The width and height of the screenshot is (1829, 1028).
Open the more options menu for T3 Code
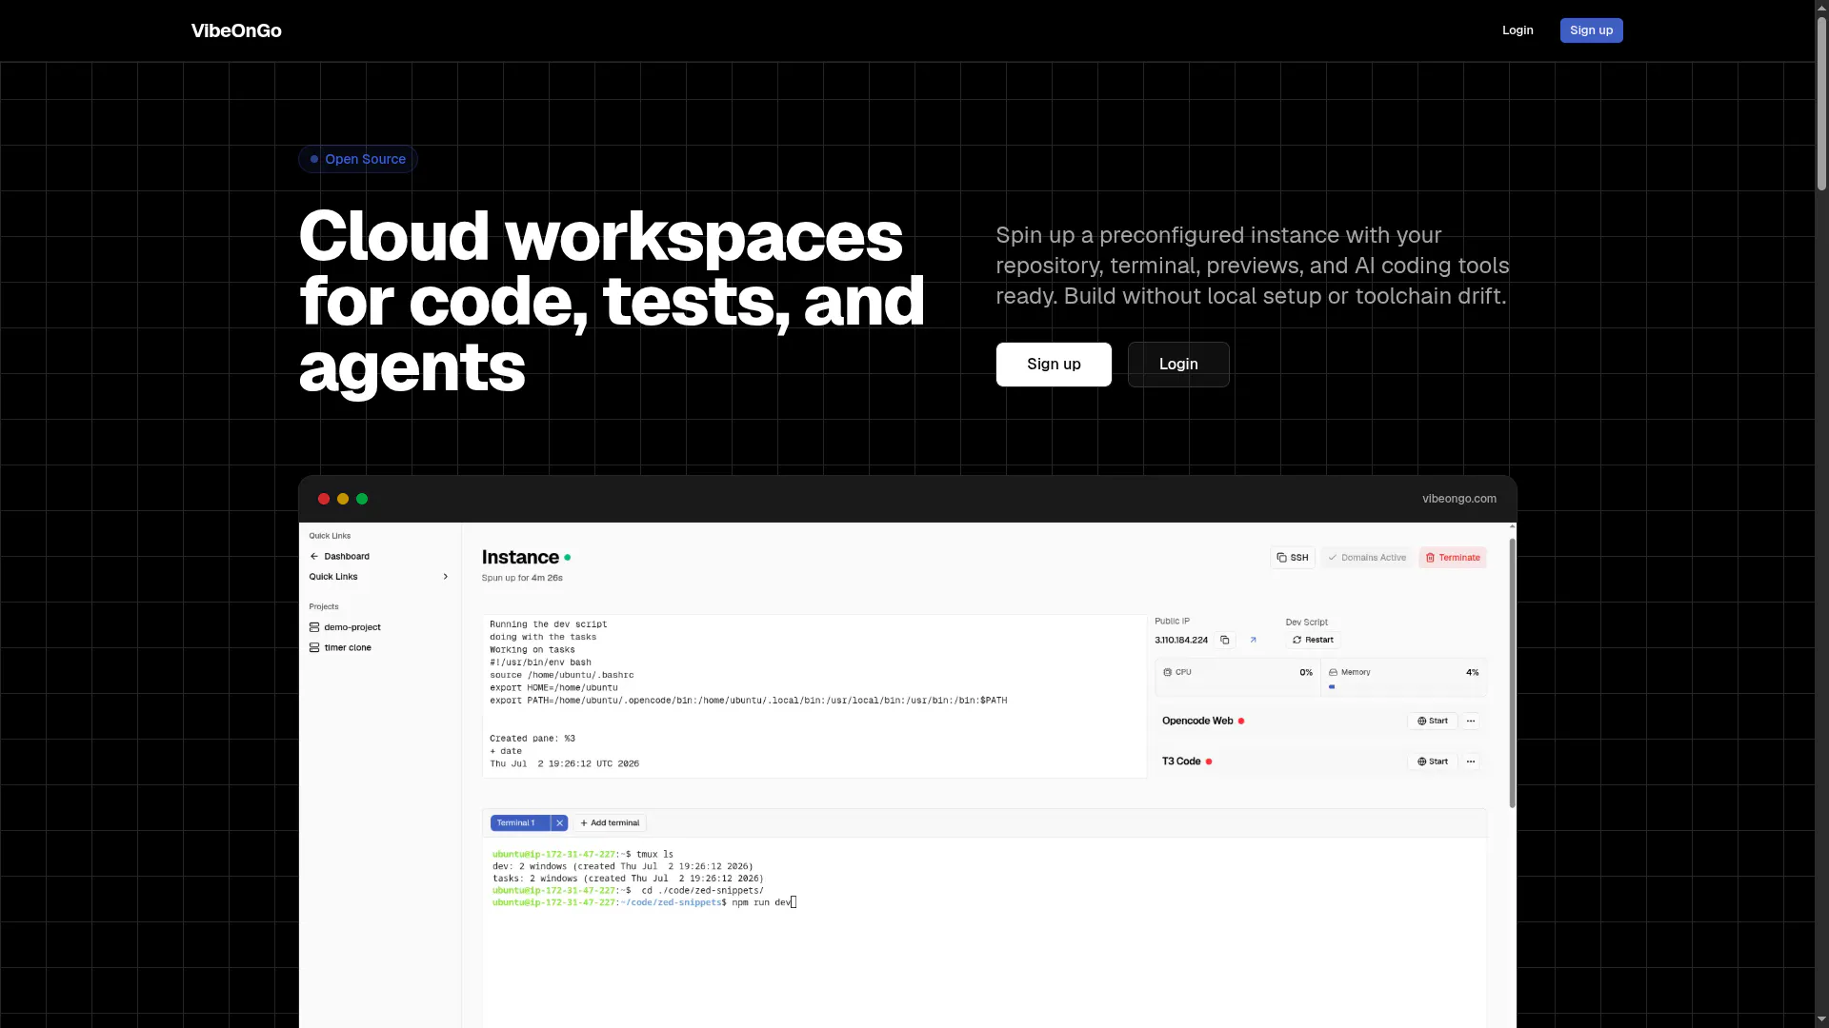pos(1471,761)
